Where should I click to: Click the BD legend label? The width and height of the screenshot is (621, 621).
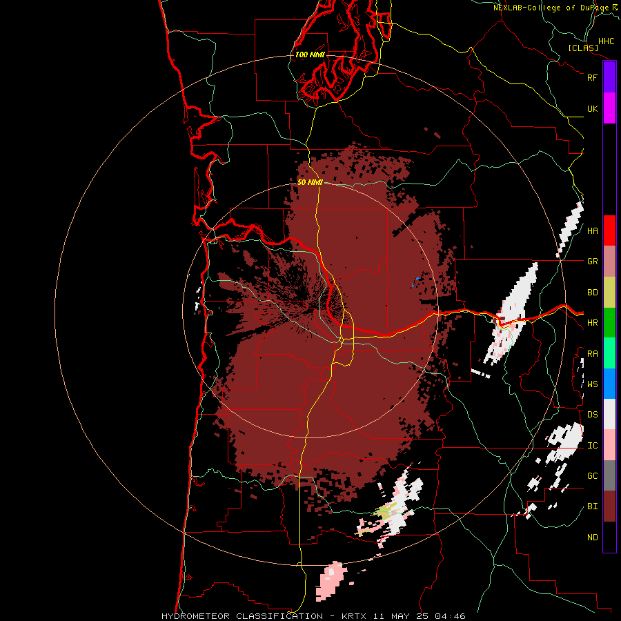[592, 293]
